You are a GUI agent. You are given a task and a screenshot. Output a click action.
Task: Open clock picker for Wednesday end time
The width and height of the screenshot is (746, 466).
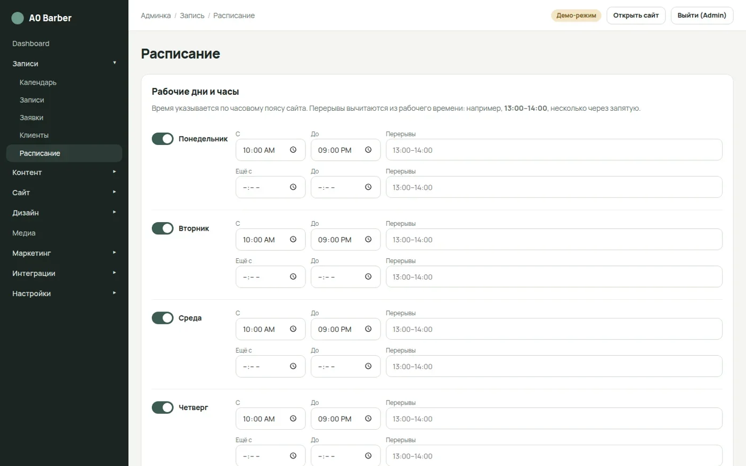(368, 329)
